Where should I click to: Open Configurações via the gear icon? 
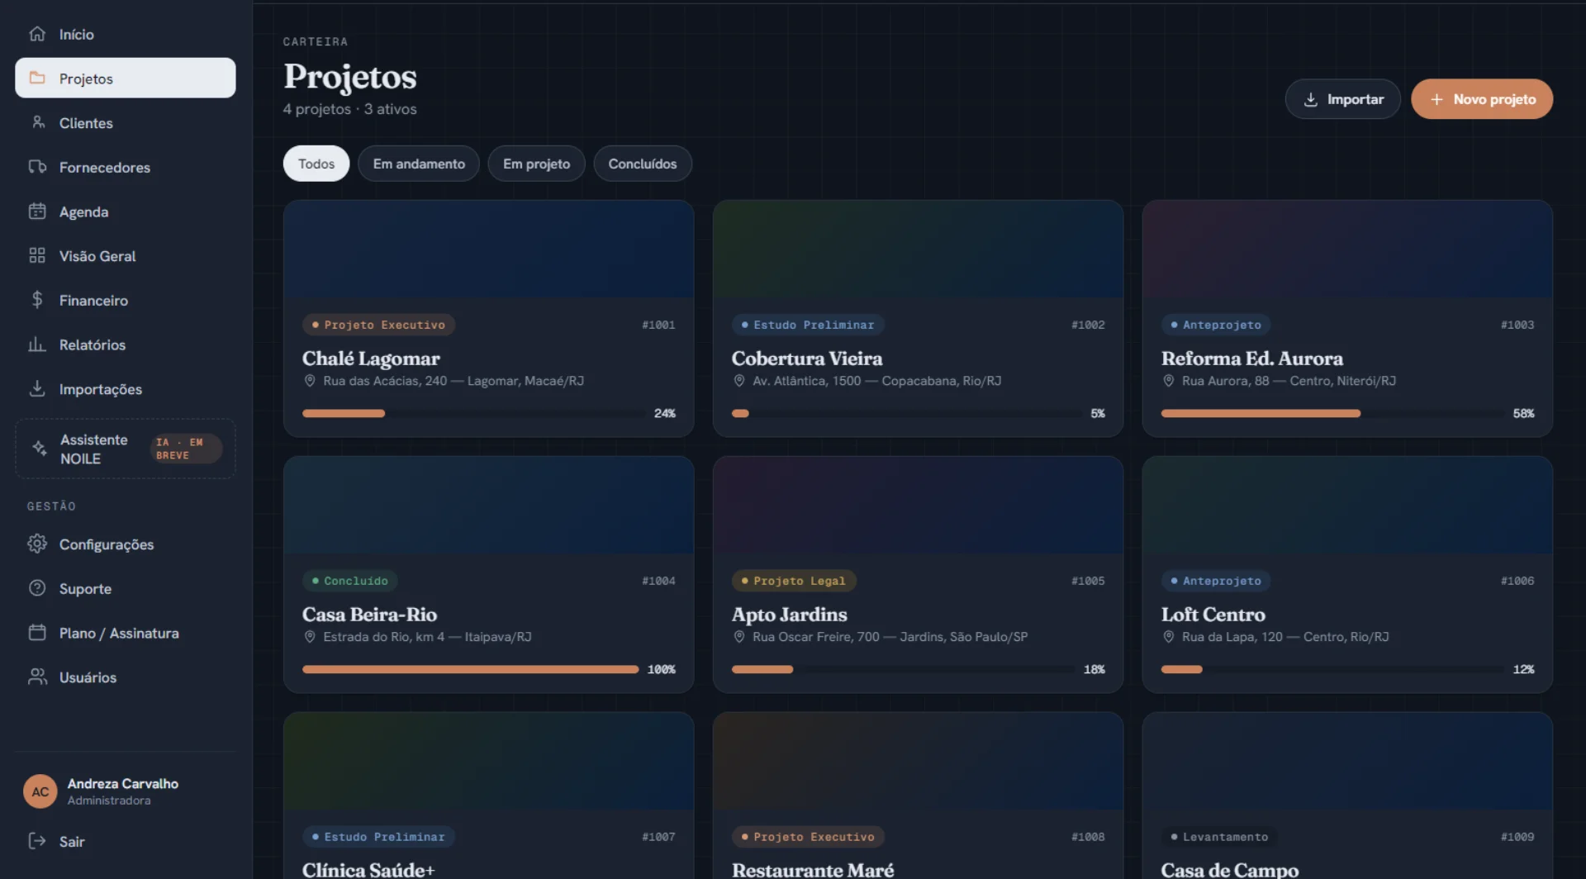pyautogui.click(x=37, y=544)
